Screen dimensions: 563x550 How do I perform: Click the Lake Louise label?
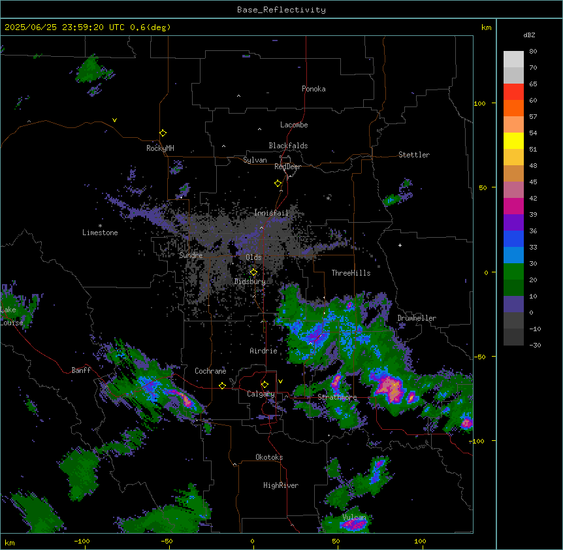tap(12, 316)
